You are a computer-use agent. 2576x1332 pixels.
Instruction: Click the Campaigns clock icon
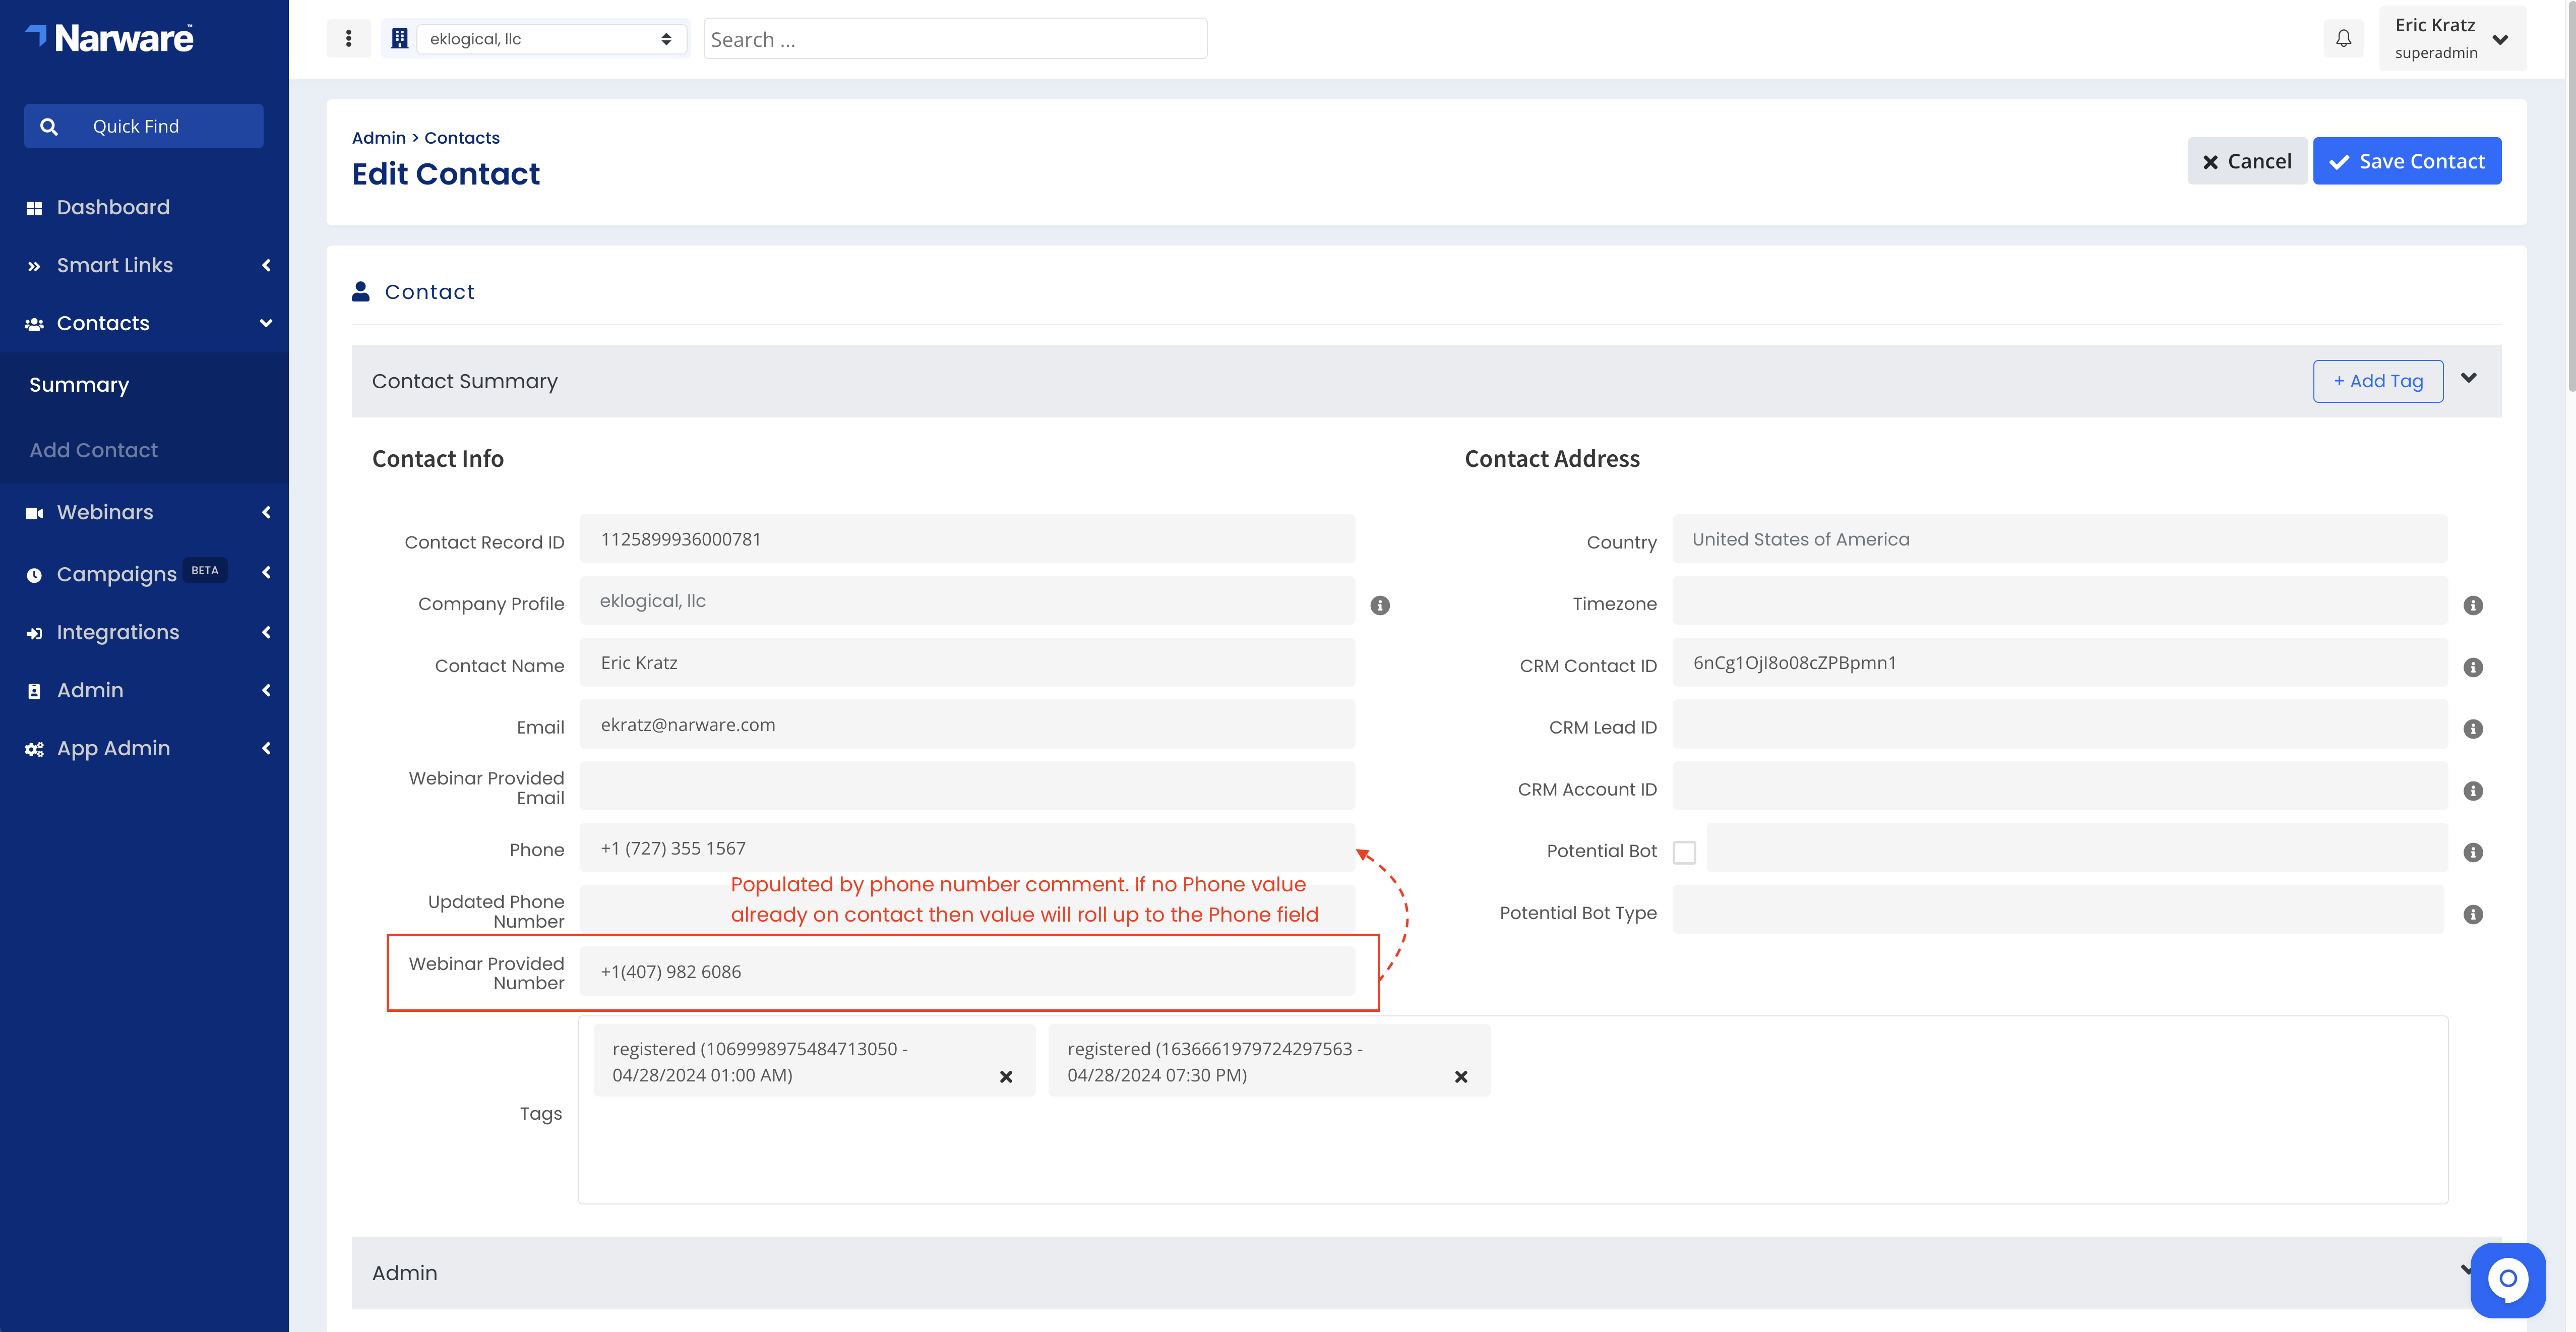(34, 575)
